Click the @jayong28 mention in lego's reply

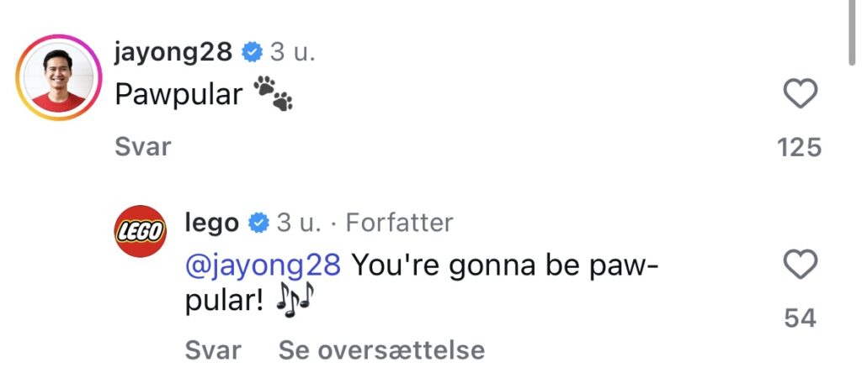pos(262,265)
